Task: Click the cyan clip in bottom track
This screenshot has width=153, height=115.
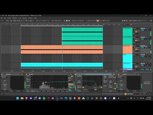Action: [x=62, y=65]
